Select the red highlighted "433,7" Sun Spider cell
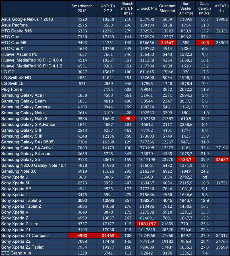230x256 pixels. point(186,160)
